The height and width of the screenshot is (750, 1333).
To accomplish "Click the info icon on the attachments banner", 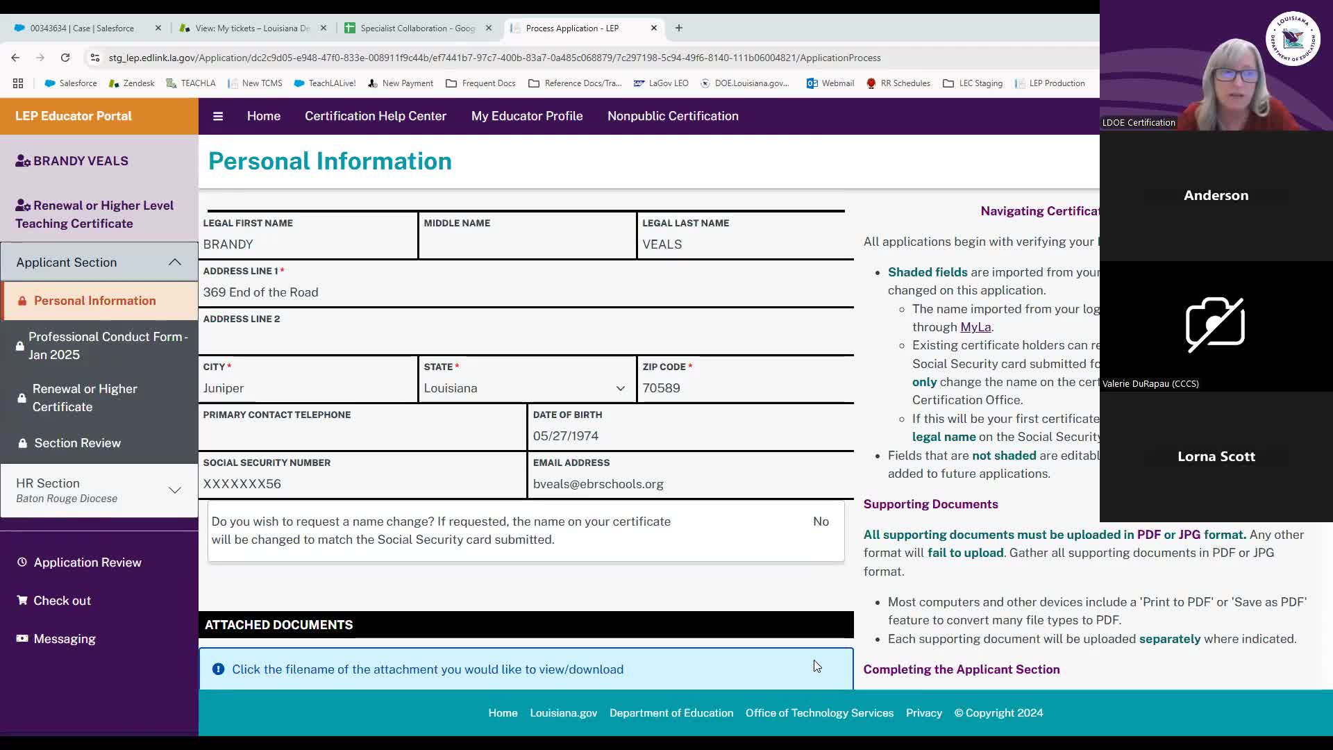I will coord(218,669).
